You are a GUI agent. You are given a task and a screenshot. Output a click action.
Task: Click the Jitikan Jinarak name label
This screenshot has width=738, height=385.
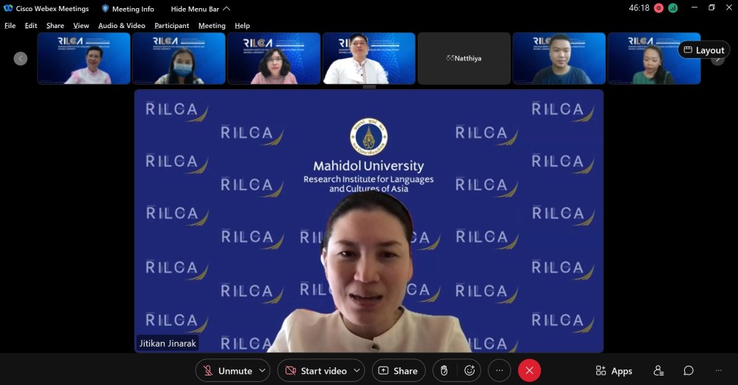(x=168, y=343)
